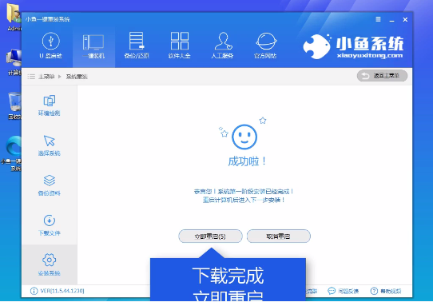Click the help question mark icon
Viewport: 433px width, 302px height.
click(374, 291)
